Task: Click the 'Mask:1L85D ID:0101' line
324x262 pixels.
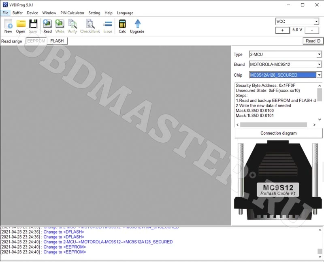Action: [255, 116]
